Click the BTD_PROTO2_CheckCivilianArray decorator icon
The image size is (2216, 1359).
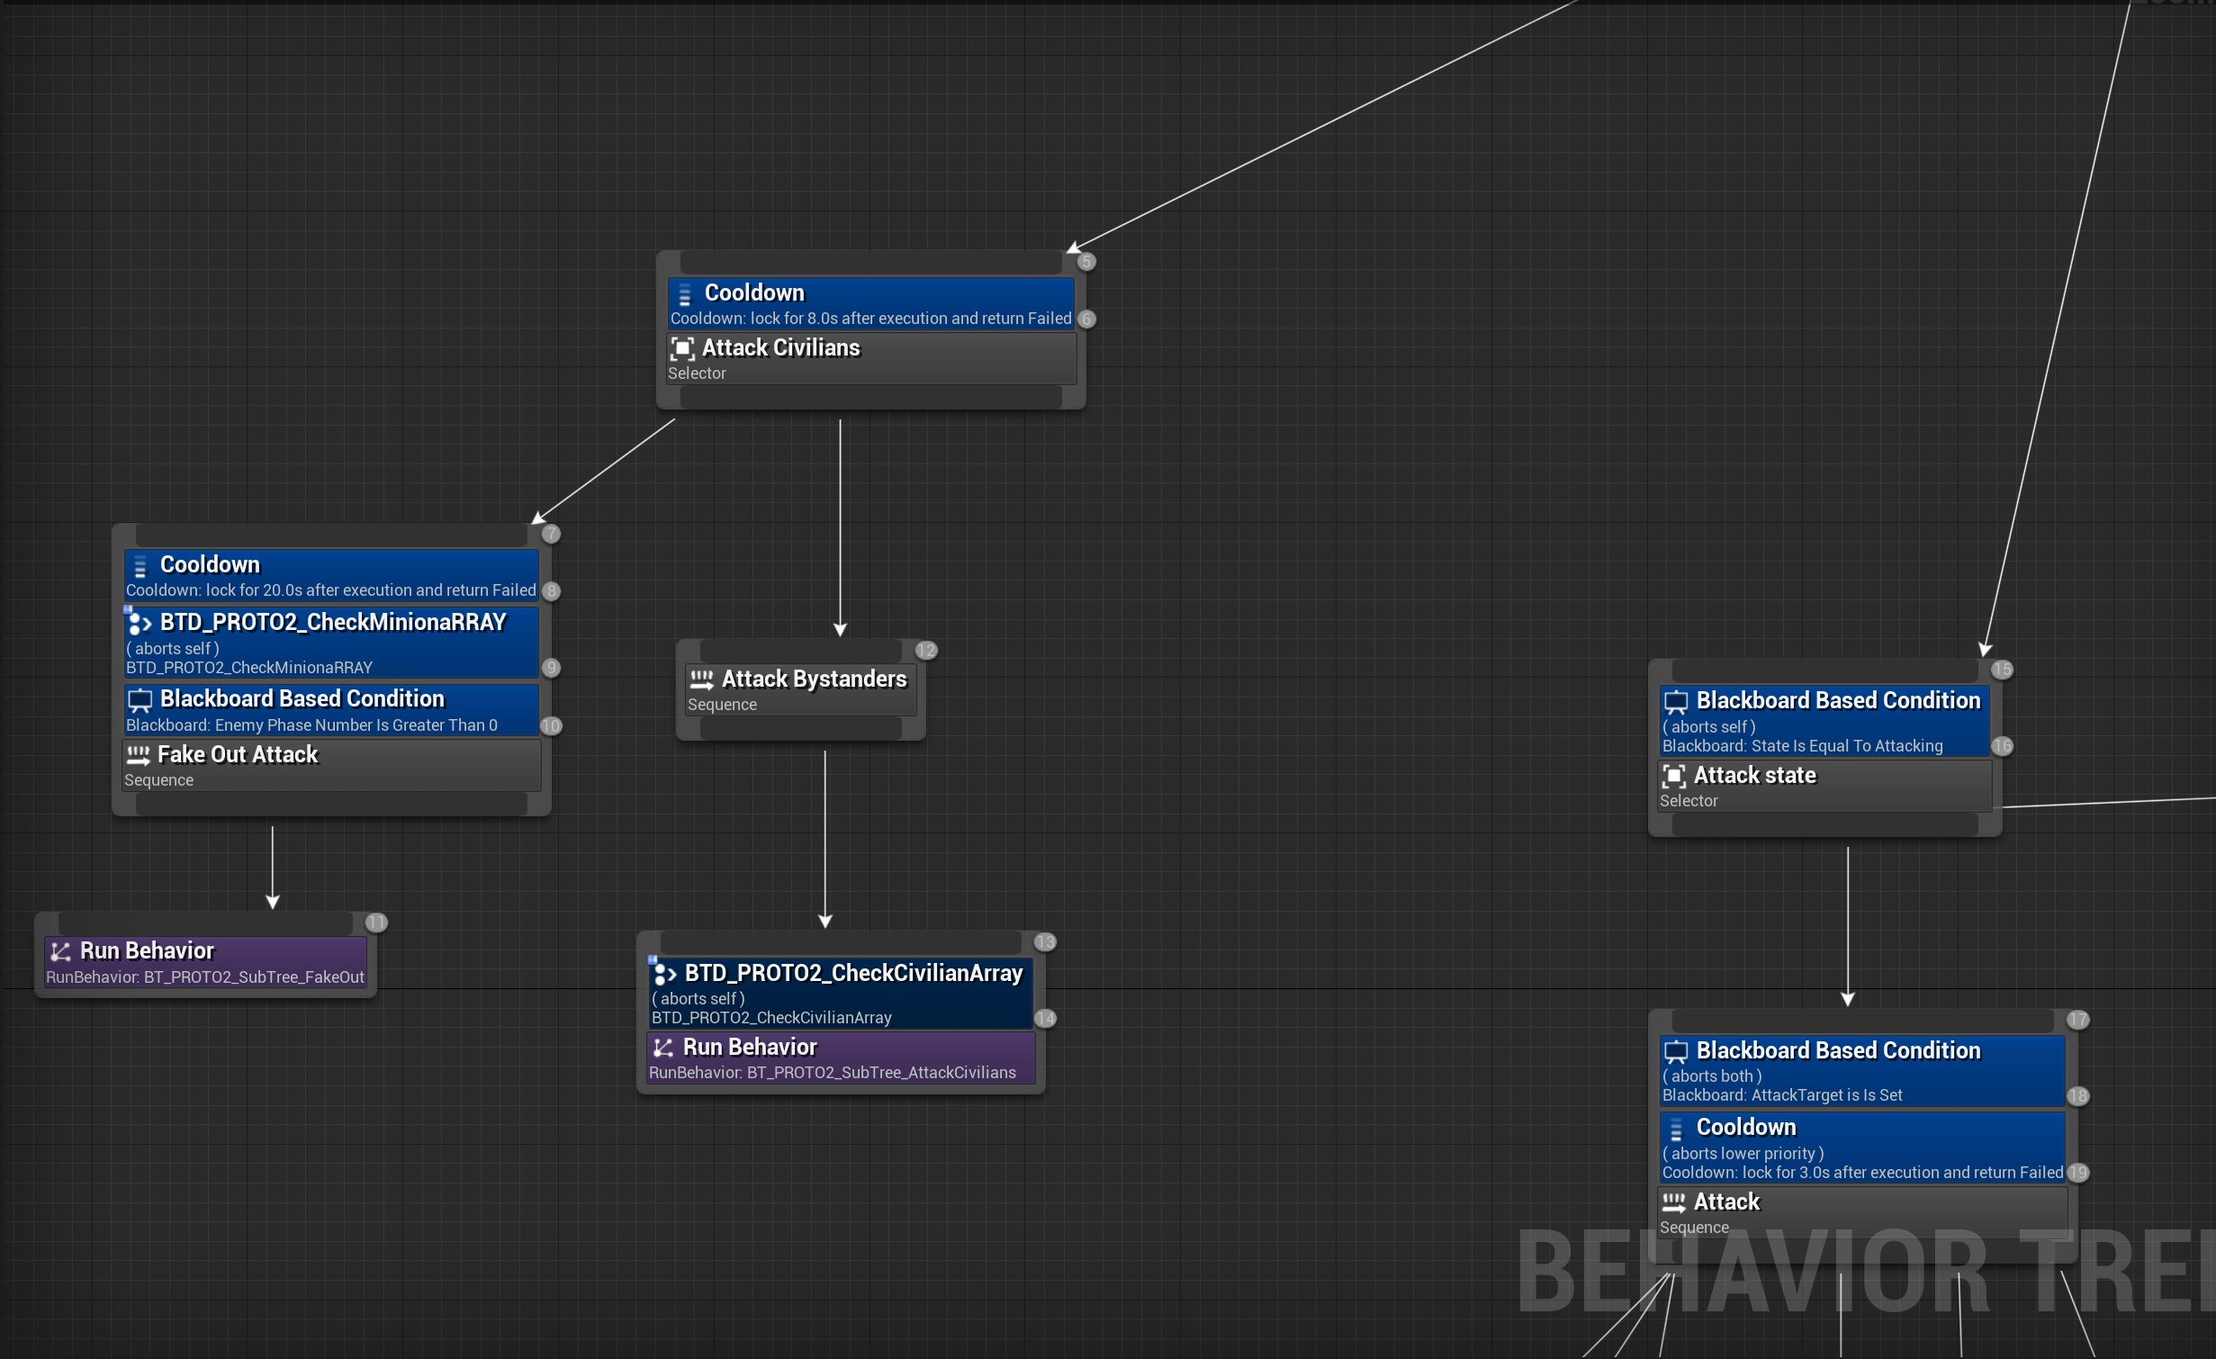(x=663, y=974)
